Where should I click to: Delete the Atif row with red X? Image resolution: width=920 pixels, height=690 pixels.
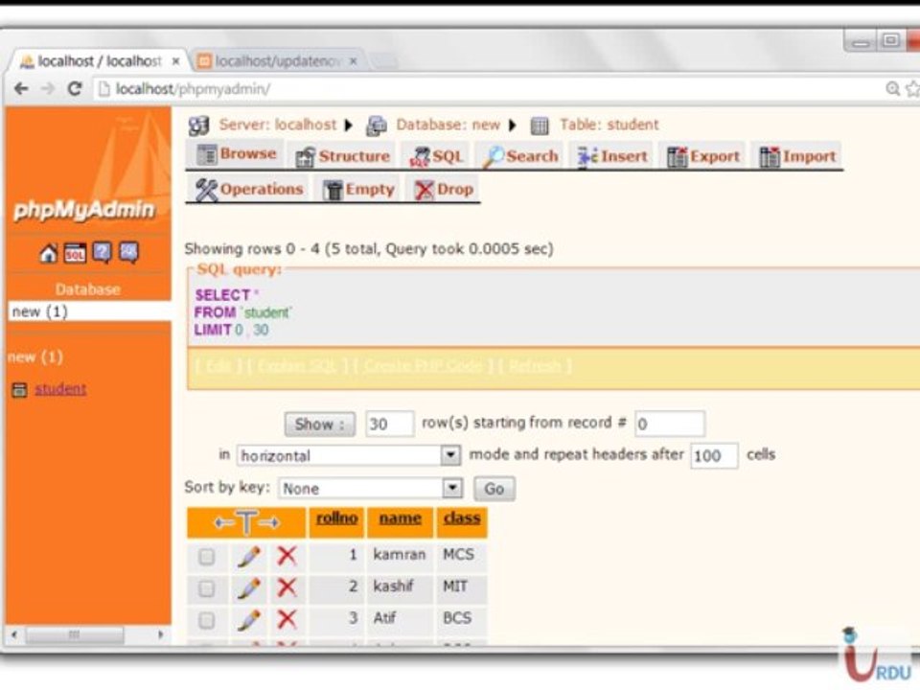pyautogui.click(x=287, y=619)
